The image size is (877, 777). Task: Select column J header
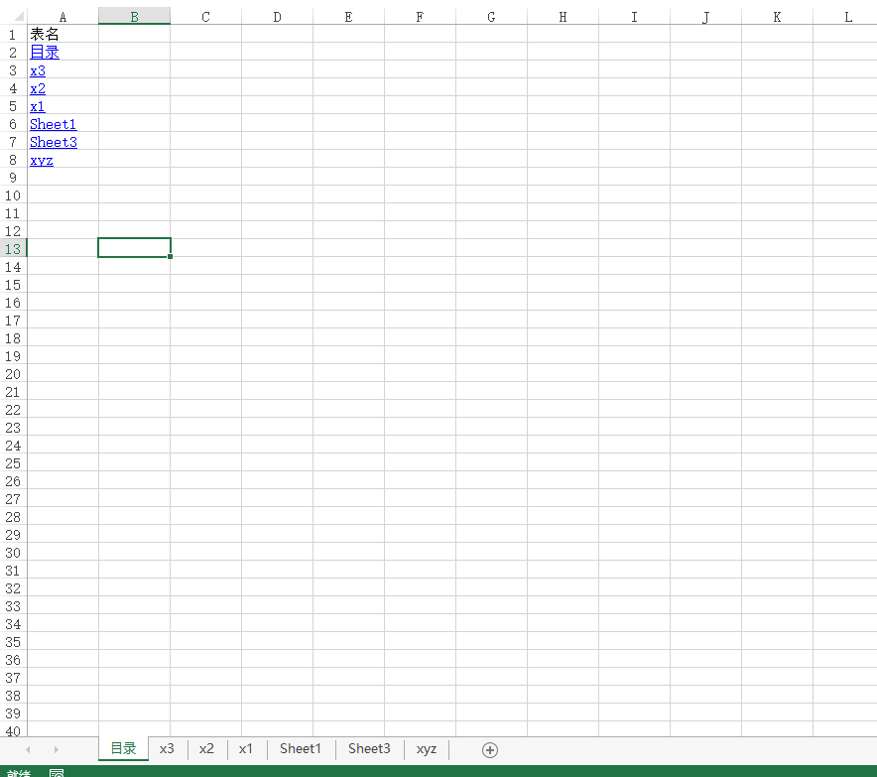pyautogui.click(x=705, y=17)
